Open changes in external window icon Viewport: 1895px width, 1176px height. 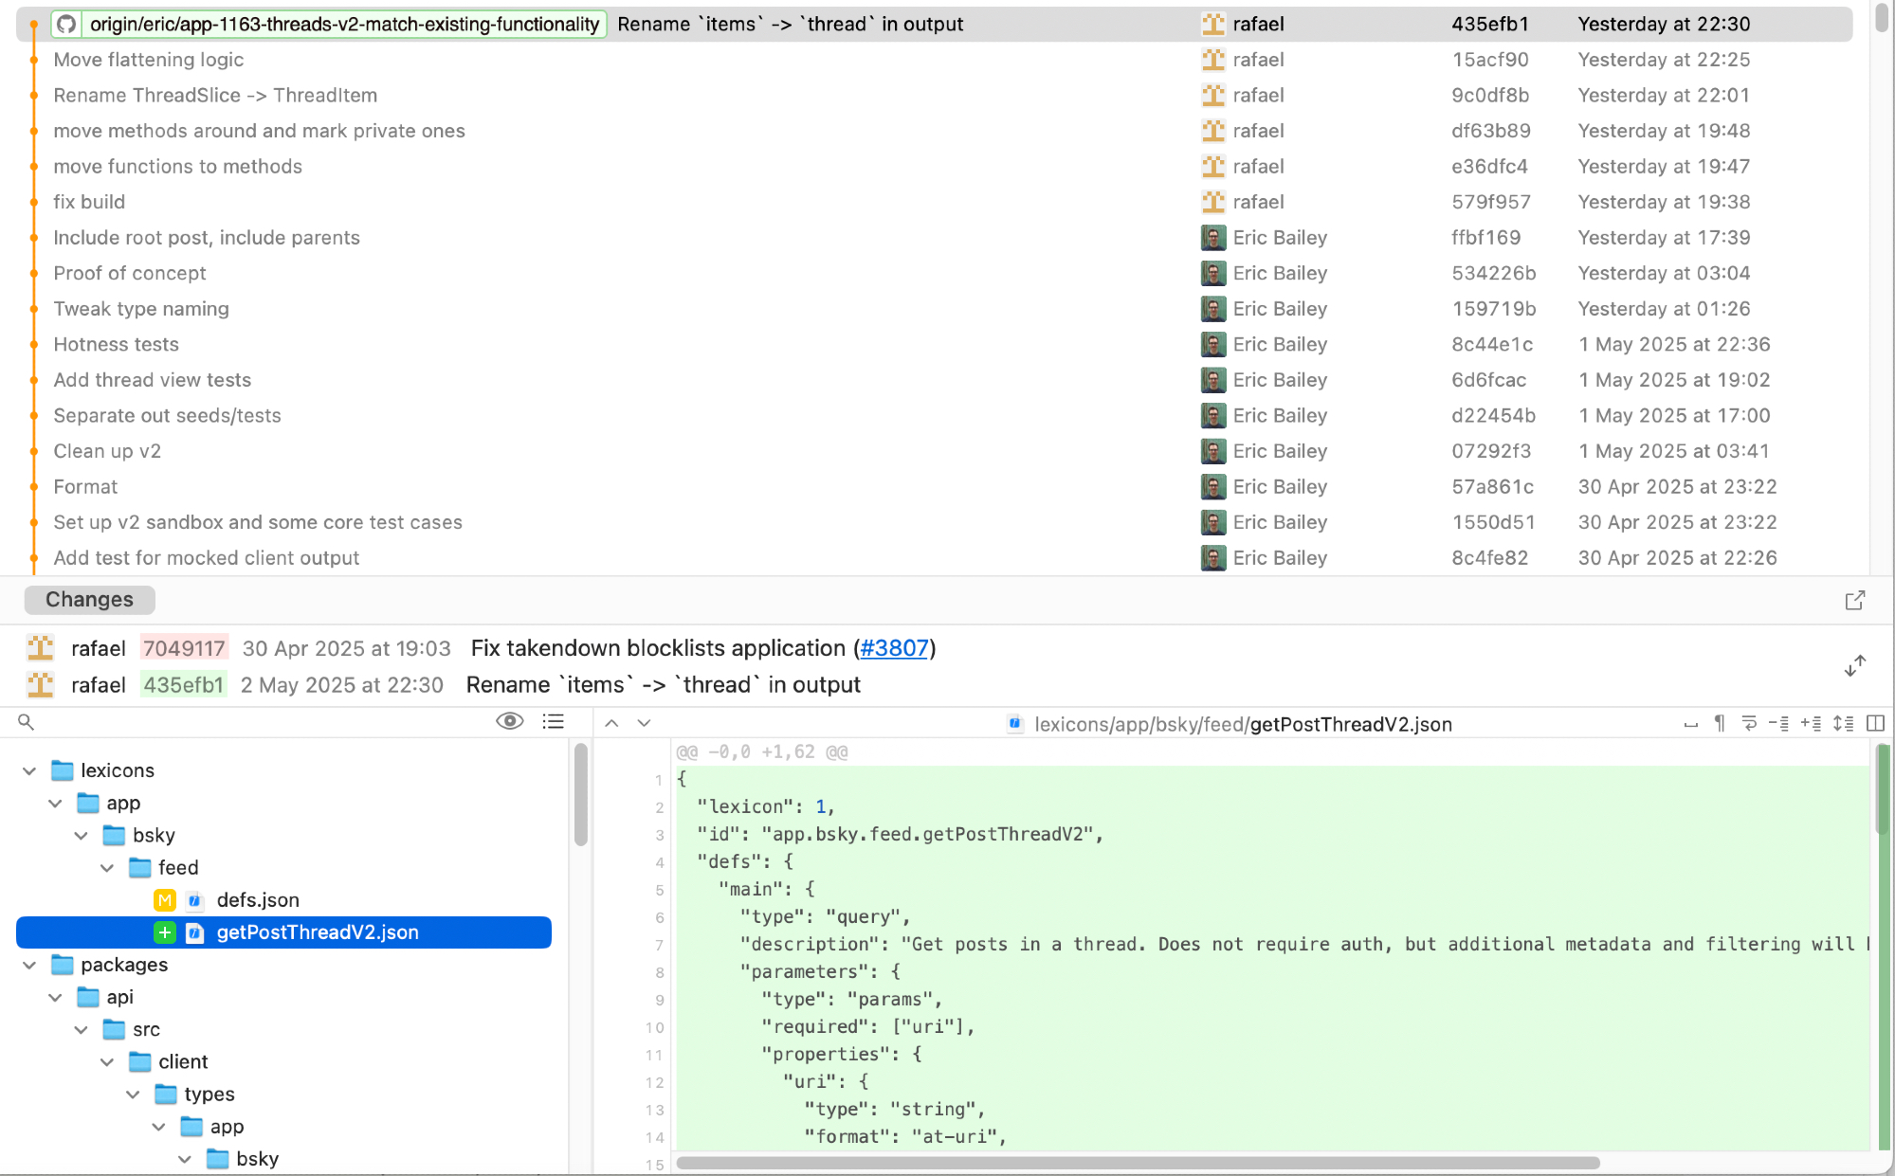point(1855,600)
